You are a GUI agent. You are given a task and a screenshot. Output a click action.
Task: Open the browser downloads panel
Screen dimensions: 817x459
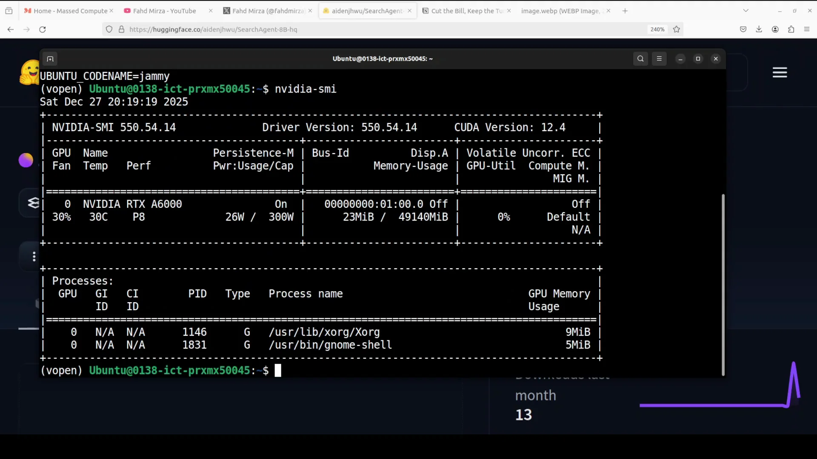(x=759, y=29)
